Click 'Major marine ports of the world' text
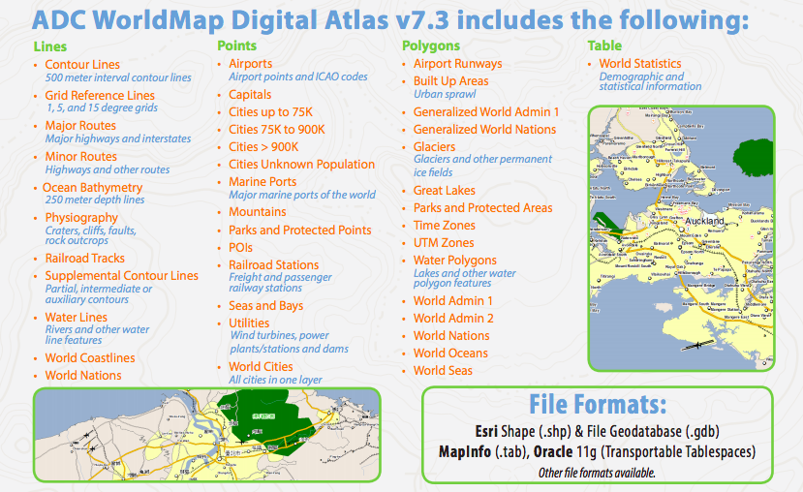This screenshot has height=492, width=803. pos(302,195)
